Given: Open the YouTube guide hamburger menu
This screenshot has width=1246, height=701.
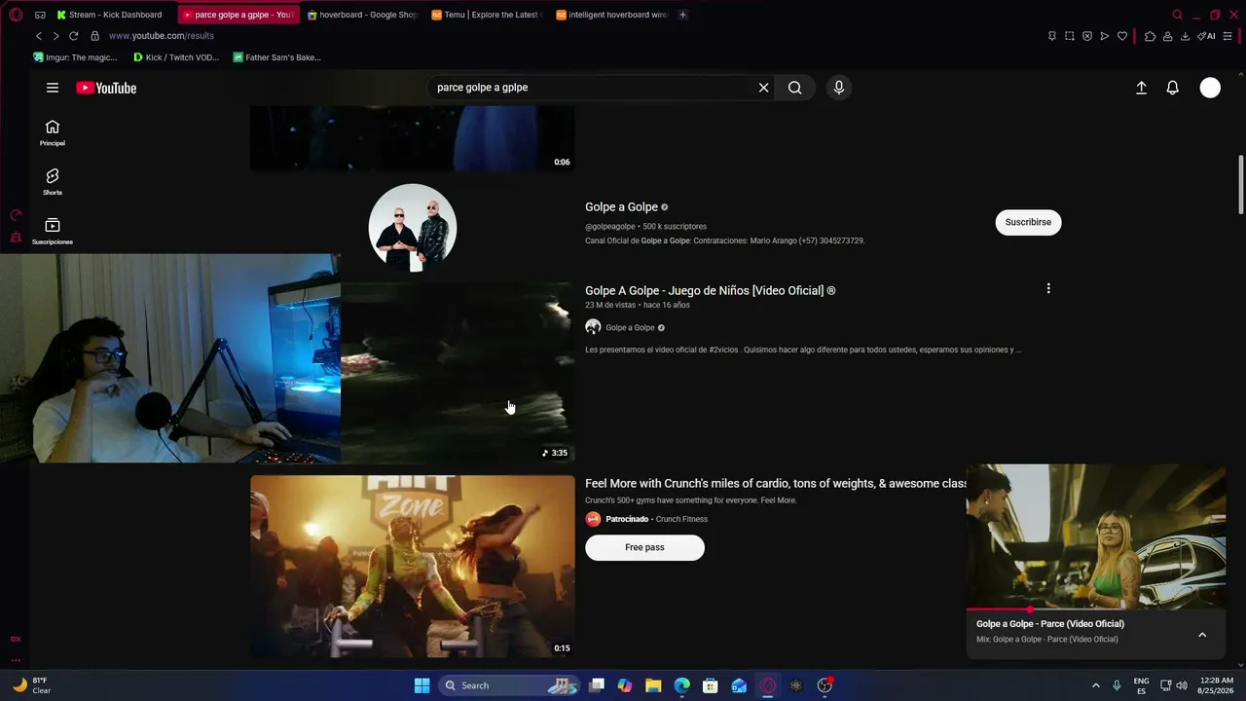Looking at the screenshot, I should 53,88.
